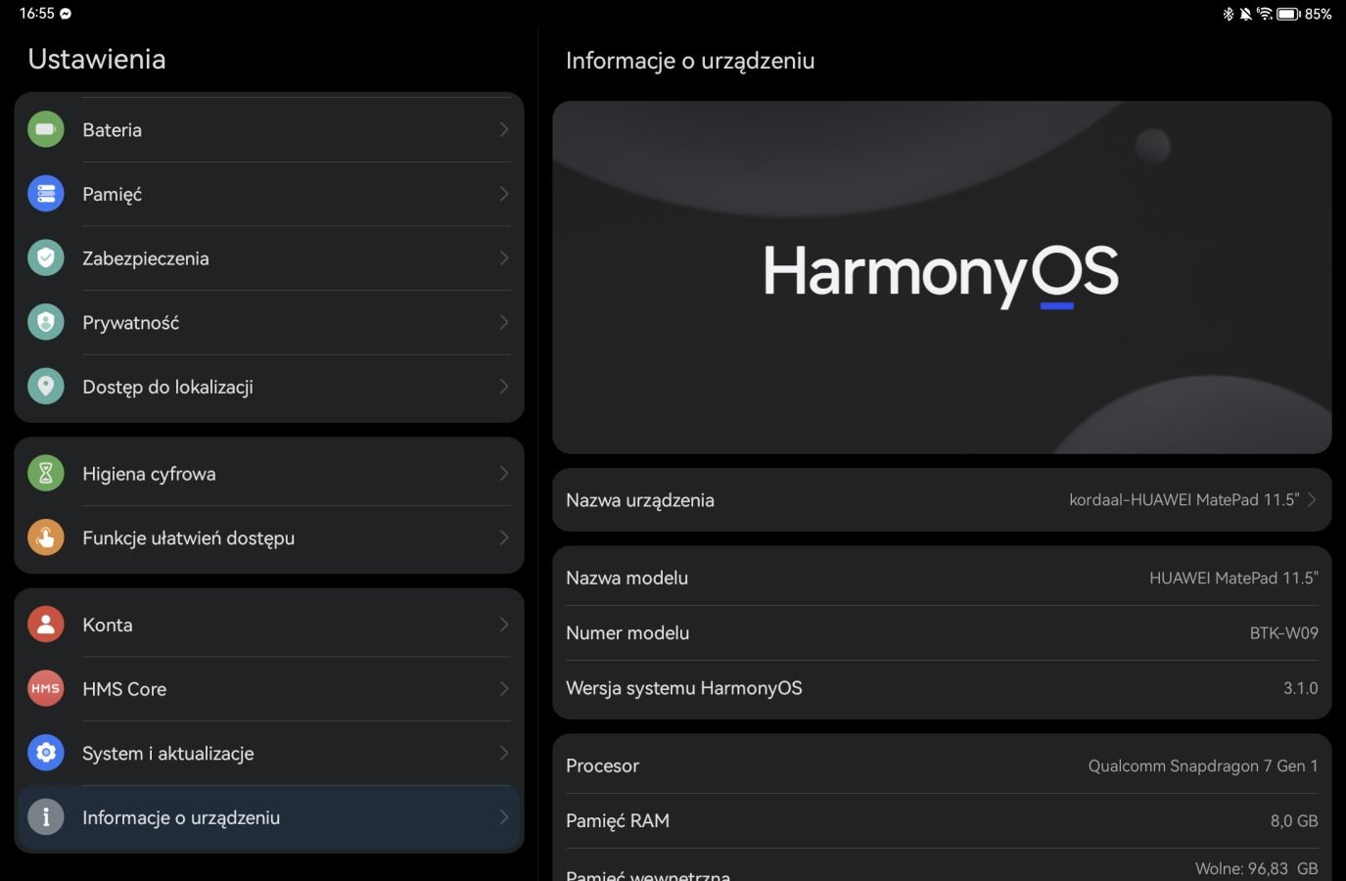Tap the Procesor Qualcomm Snapdragon row
1346x881 pixels.
click(941, 765)
